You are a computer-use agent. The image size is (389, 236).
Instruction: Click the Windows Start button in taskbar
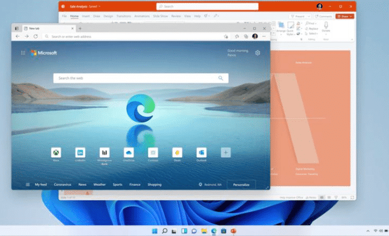[155, 231]
